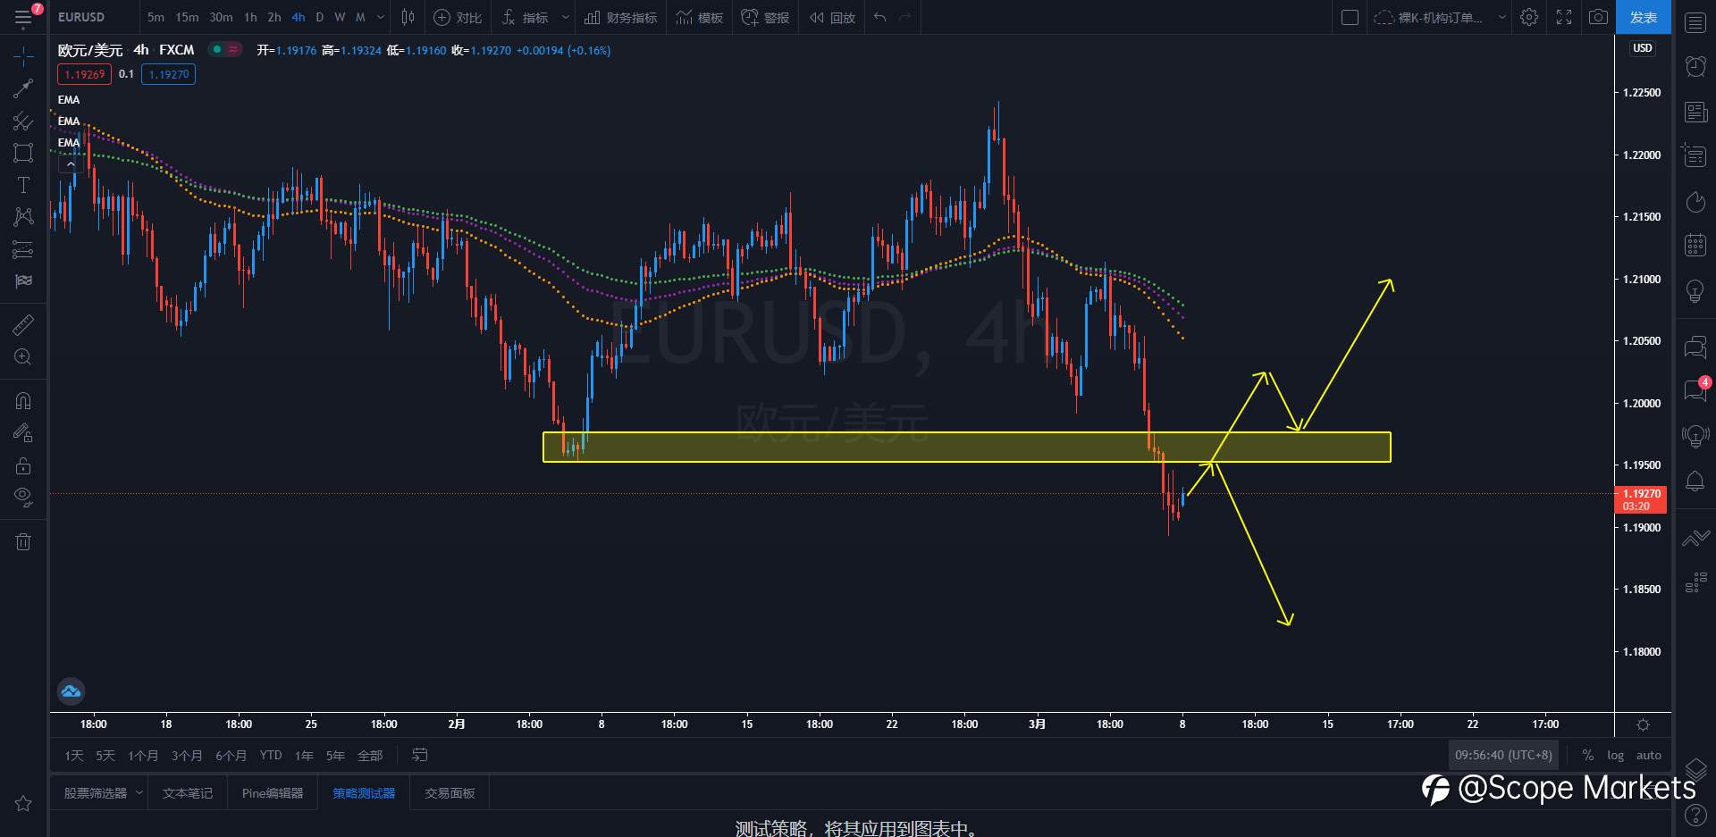1716x837 pixels.
Task: Enter fullscreen mode
Action: point(1564,17)
